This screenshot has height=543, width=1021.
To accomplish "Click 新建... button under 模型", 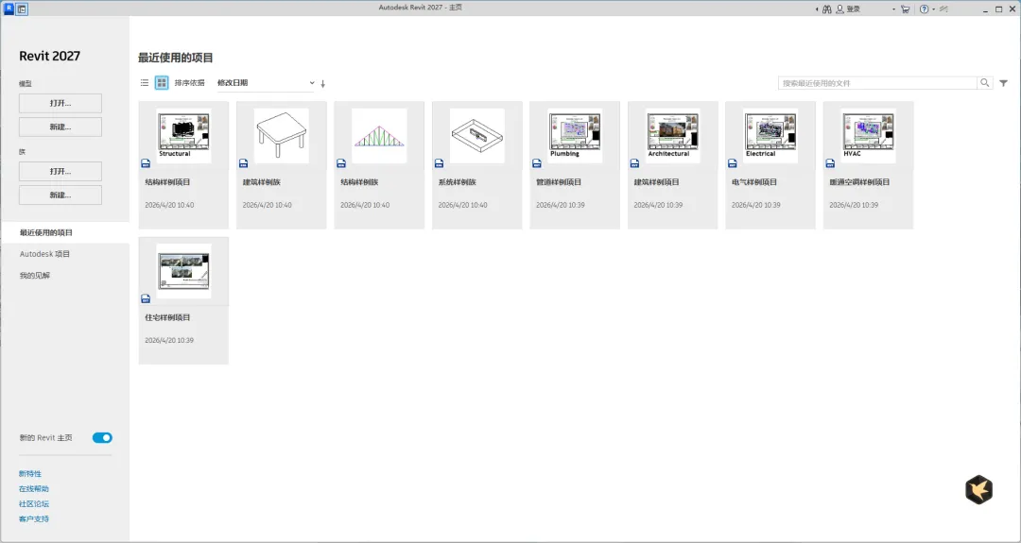I will click(x=61, y=127).
